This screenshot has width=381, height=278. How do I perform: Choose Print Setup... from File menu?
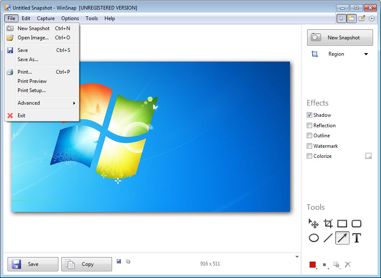(48, 90)
